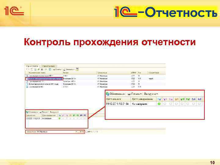
Task: Toggle the checkbox beside the organization filter
Action: point(87,132)
